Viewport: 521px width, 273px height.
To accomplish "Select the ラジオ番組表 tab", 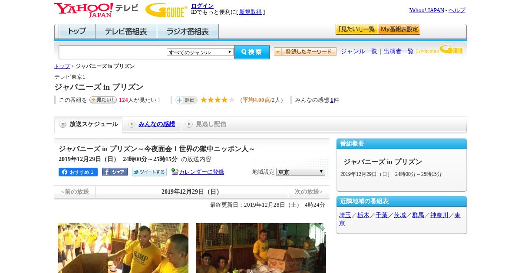I will click(x=188, y=32).
